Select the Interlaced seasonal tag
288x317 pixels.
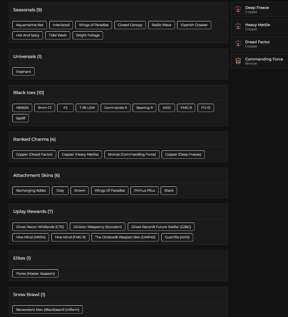point(61,25)
